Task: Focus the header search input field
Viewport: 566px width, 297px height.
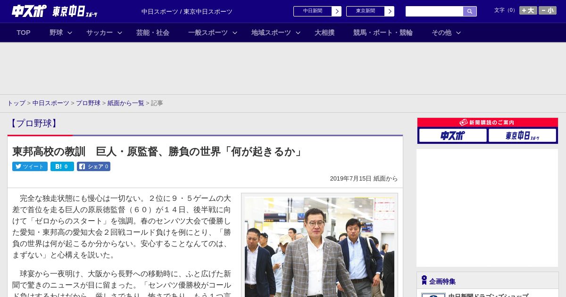Action: tap(434, 11)
